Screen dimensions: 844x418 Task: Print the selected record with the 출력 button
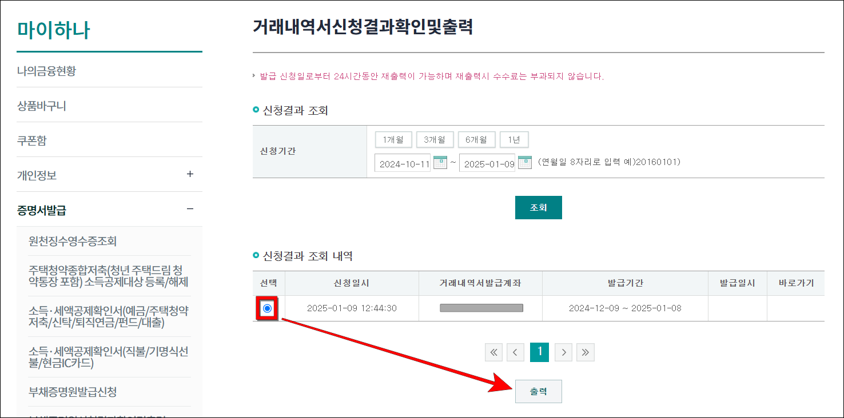click(538, 391)
